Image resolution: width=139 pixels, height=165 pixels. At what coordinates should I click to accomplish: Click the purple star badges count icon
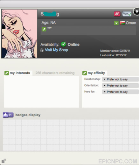(8, 115)
